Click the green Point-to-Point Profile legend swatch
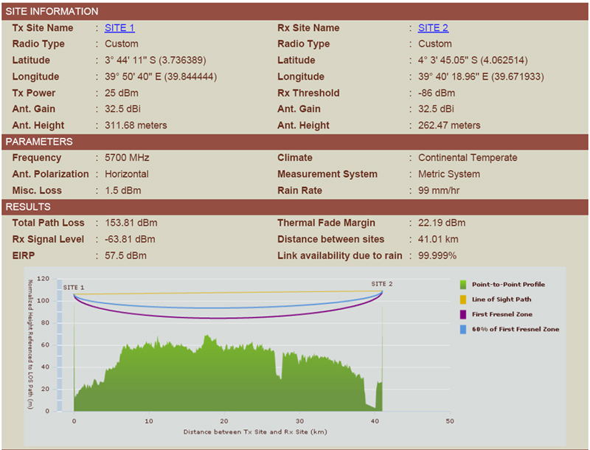The image size is (590, 450). click(463, 285)
